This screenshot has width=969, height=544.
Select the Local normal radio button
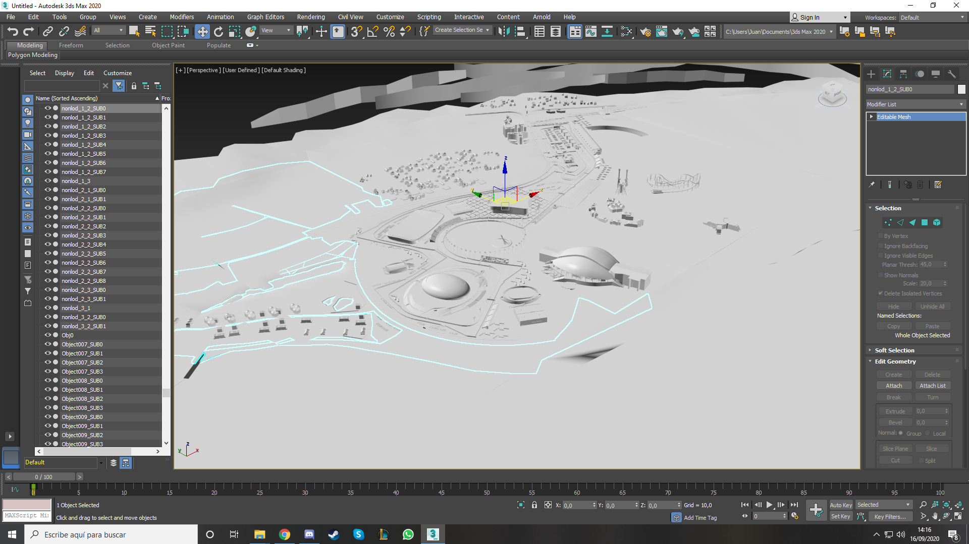tap(928, 433)
